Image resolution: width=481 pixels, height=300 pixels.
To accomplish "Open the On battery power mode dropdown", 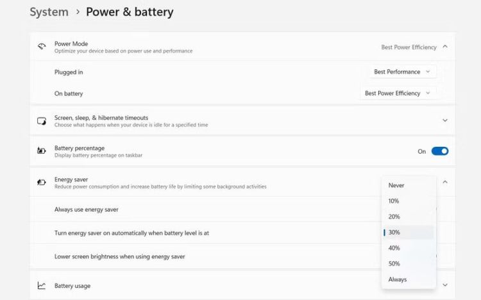I will (x=397, y=93).
